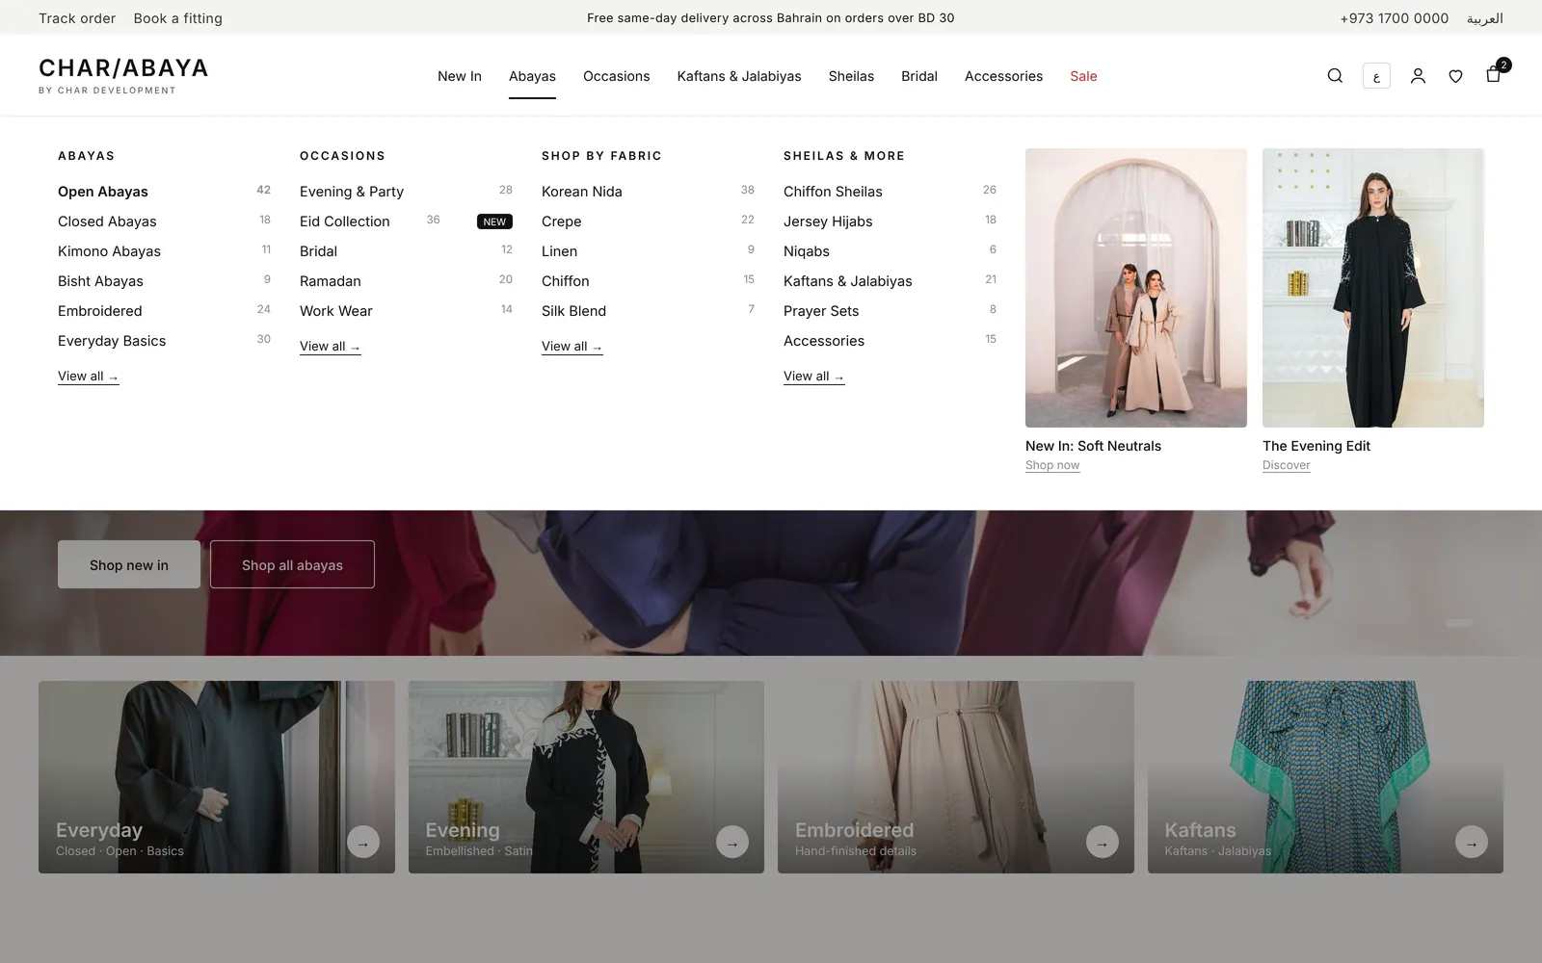The image size is (1542, 963).
Task: Switch language to العربية
Action: pyautogui.click(x=1485, y=18)
